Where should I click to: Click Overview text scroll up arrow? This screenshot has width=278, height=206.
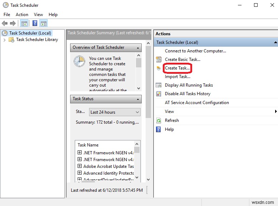(x=139, y=55)
